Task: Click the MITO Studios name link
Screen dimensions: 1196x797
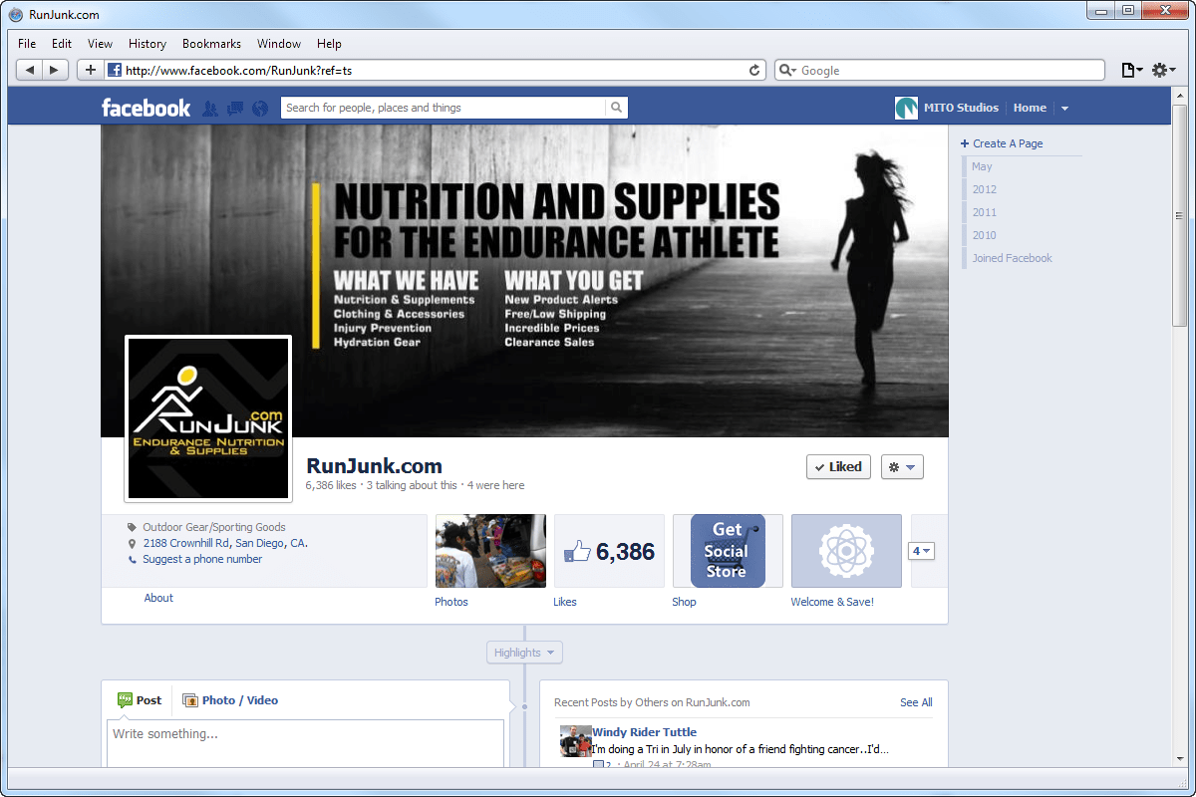Action: tap(961, 108)
